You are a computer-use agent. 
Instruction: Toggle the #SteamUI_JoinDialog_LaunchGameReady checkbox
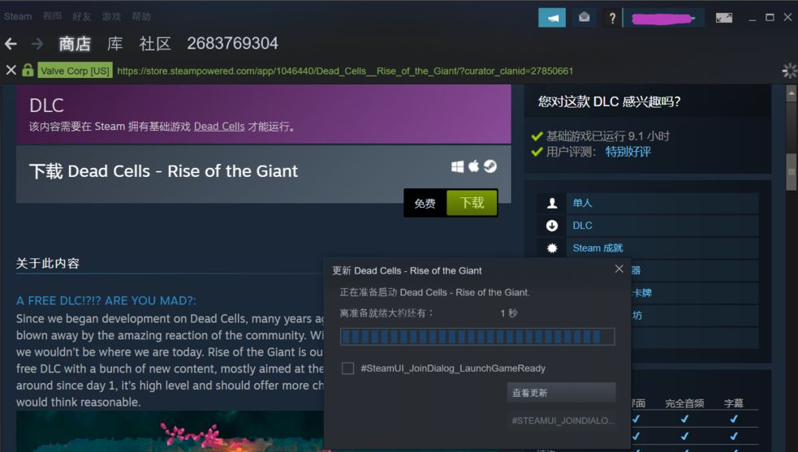click(347, 368)
